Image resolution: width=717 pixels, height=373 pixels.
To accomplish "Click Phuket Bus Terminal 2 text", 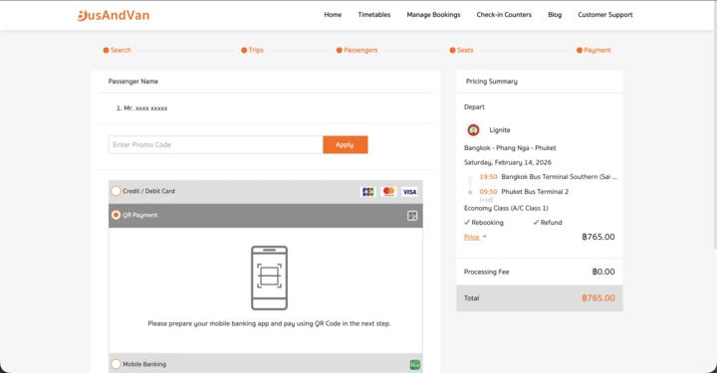I will point(535,192).
